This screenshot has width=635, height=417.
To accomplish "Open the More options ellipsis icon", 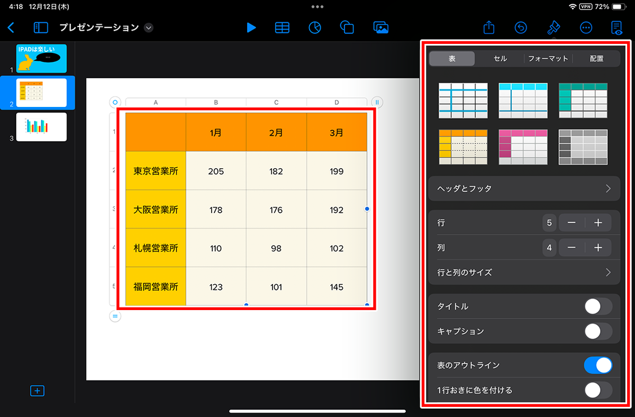I will point(586,28).
